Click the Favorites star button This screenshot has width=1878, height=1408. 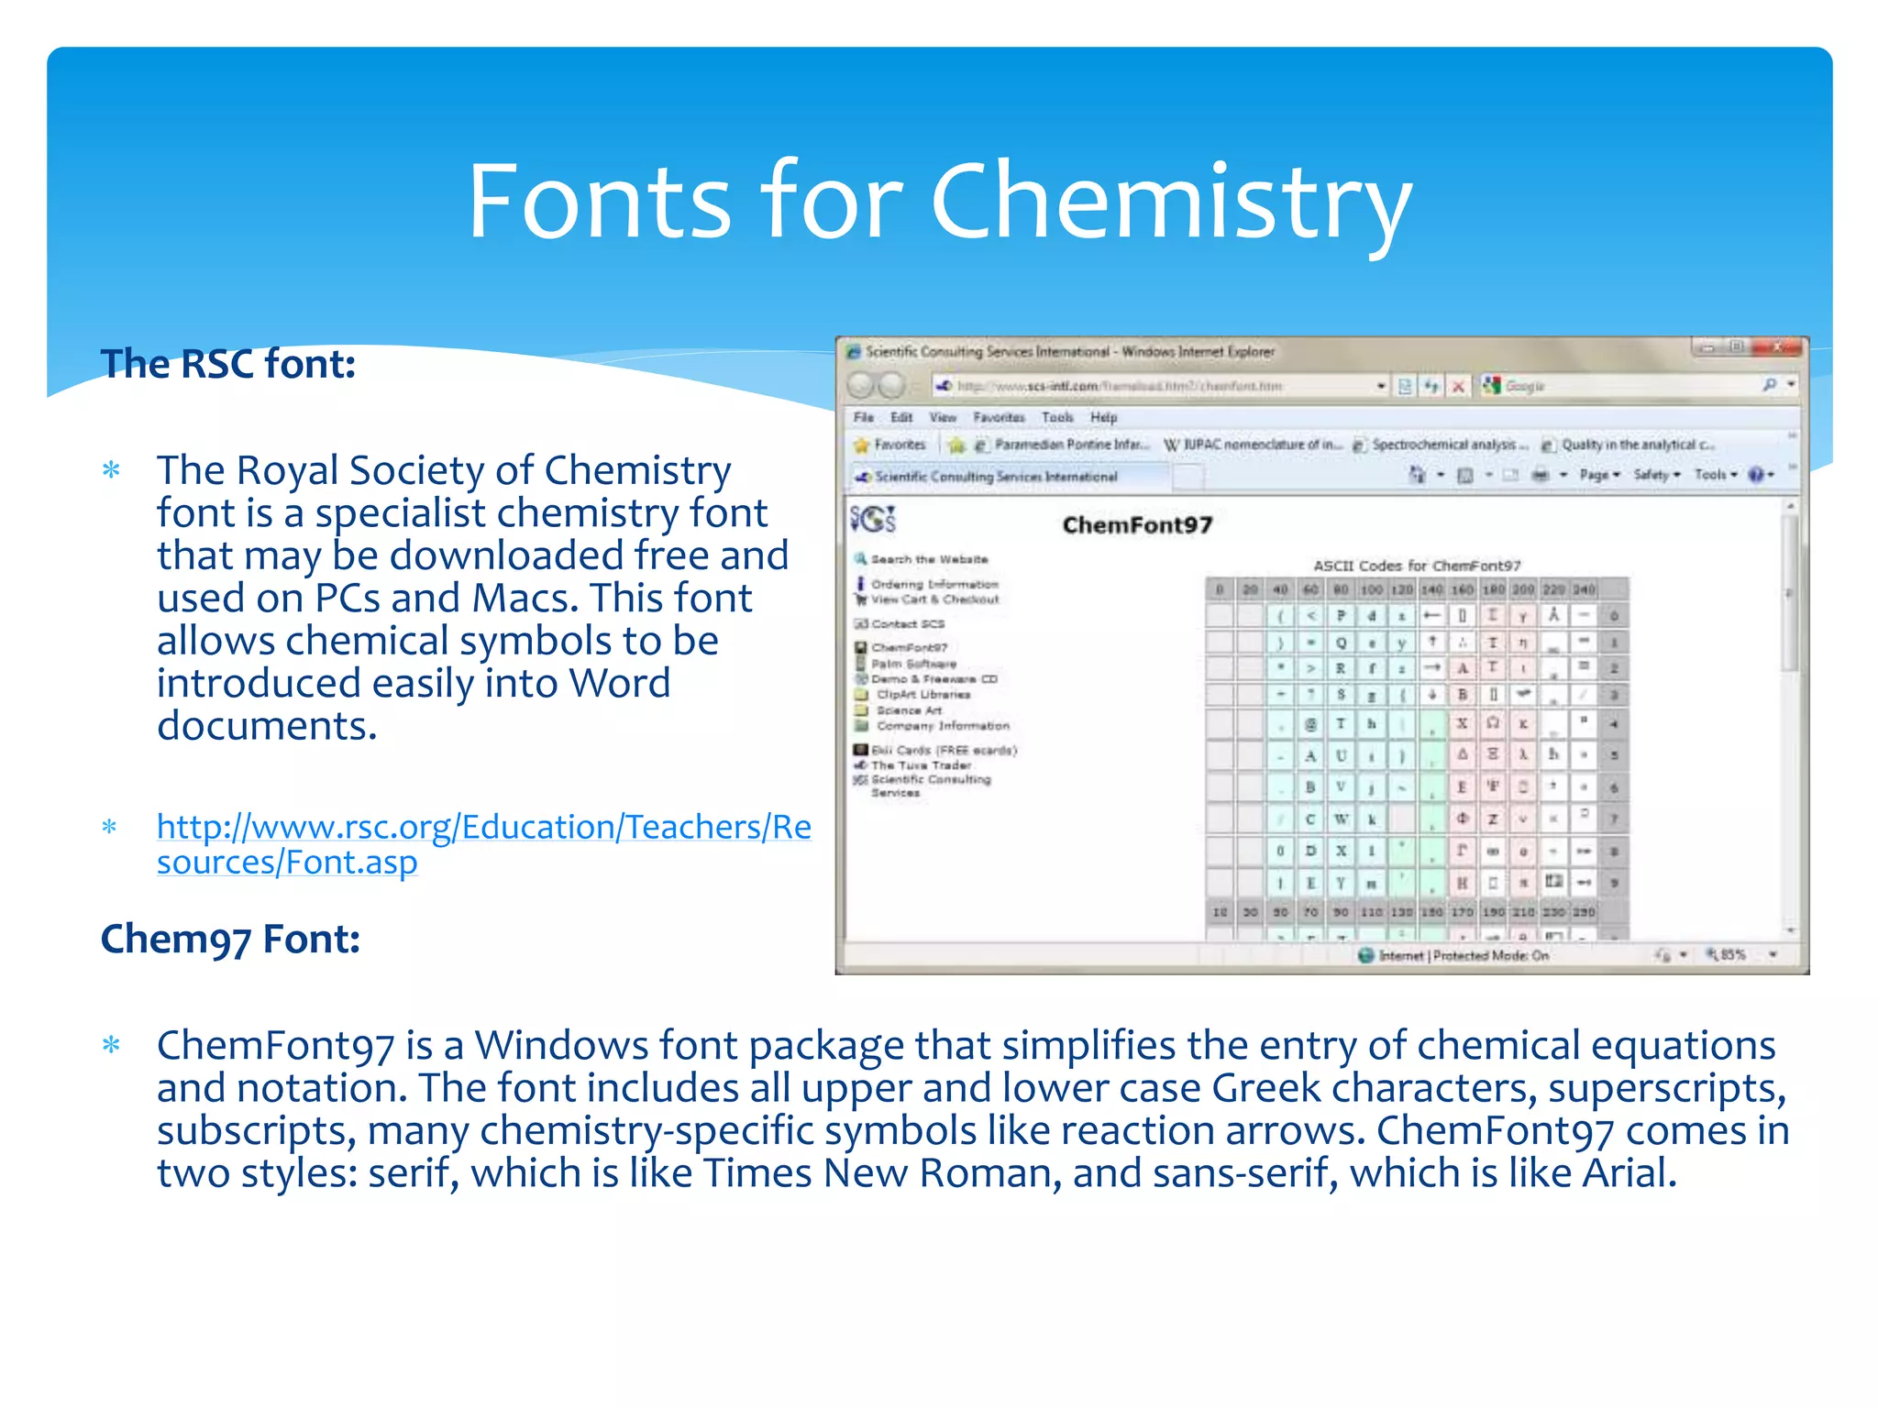pyautogui.click(x=889, y=445)
